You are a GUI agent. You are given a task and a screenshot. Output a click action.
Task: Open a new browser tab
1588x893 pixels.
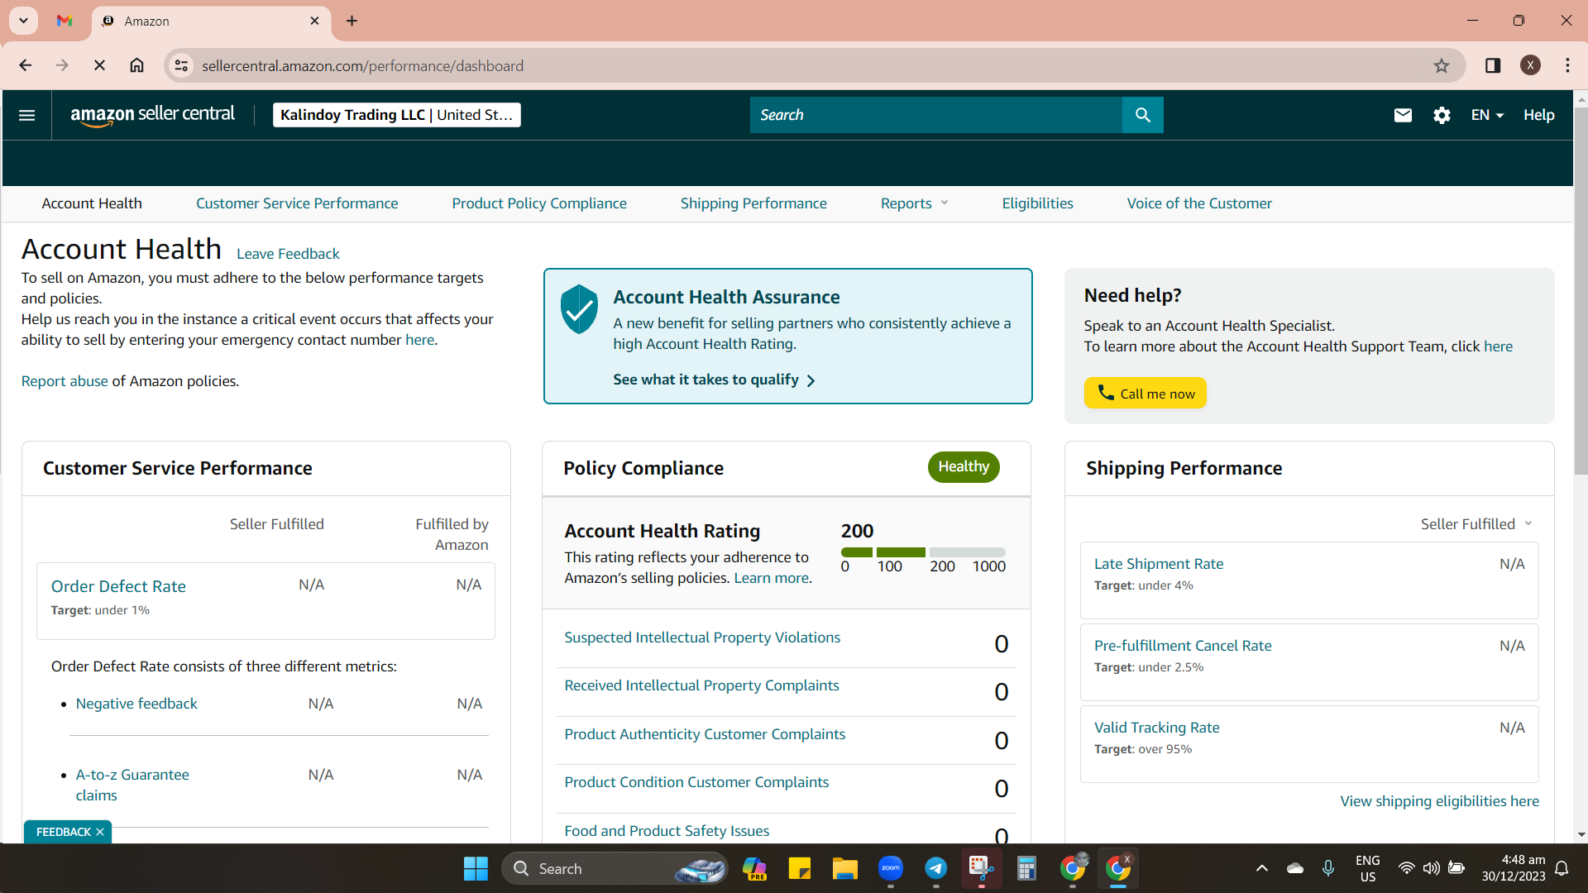(x=352, y=21)
